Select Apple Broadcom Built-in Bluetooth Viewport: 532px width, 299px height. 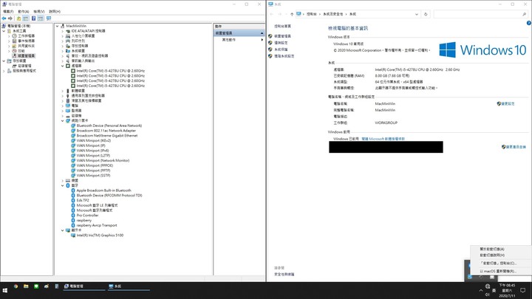coord(104,190)
